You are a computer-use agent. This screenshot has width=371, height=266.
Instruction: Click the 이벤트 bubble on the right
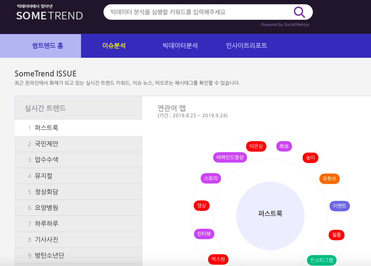click(x=339, y=206)
